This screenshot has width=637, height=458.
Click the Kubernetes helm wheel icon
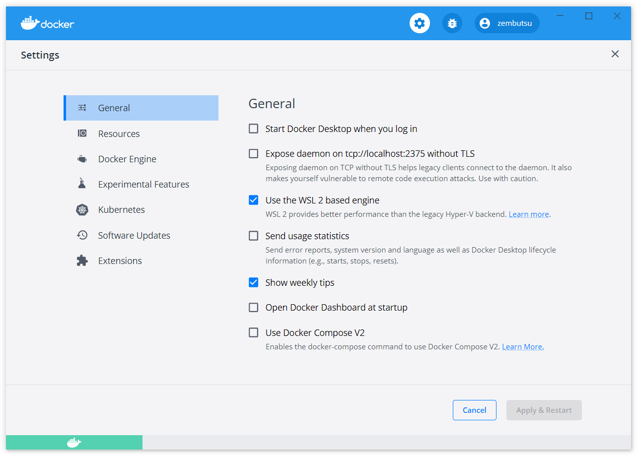[82, 210]
